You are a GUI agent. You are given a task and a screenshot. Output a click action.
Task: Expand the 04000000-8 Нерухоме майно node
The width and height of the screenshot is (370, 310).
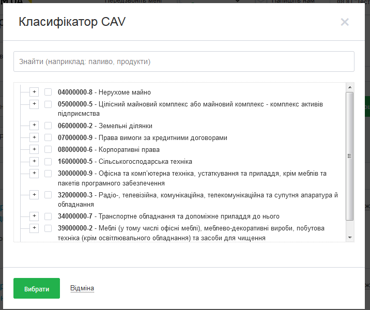(x=34, y=92)
